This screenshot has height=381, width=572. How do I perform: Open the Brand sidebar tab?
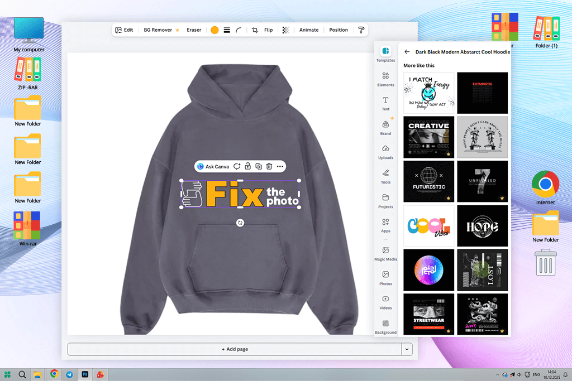point(385,128)
